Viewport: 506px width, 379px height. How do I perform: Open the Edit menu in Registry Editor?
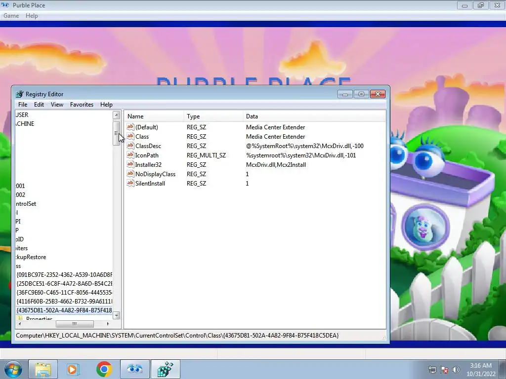pos(39,105)
